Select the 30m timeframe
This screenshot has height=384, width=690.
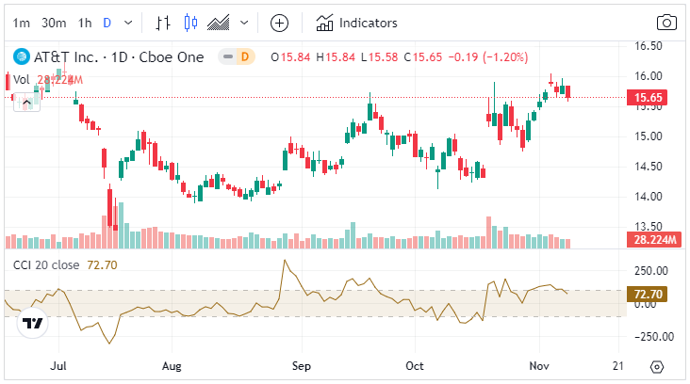54,23
